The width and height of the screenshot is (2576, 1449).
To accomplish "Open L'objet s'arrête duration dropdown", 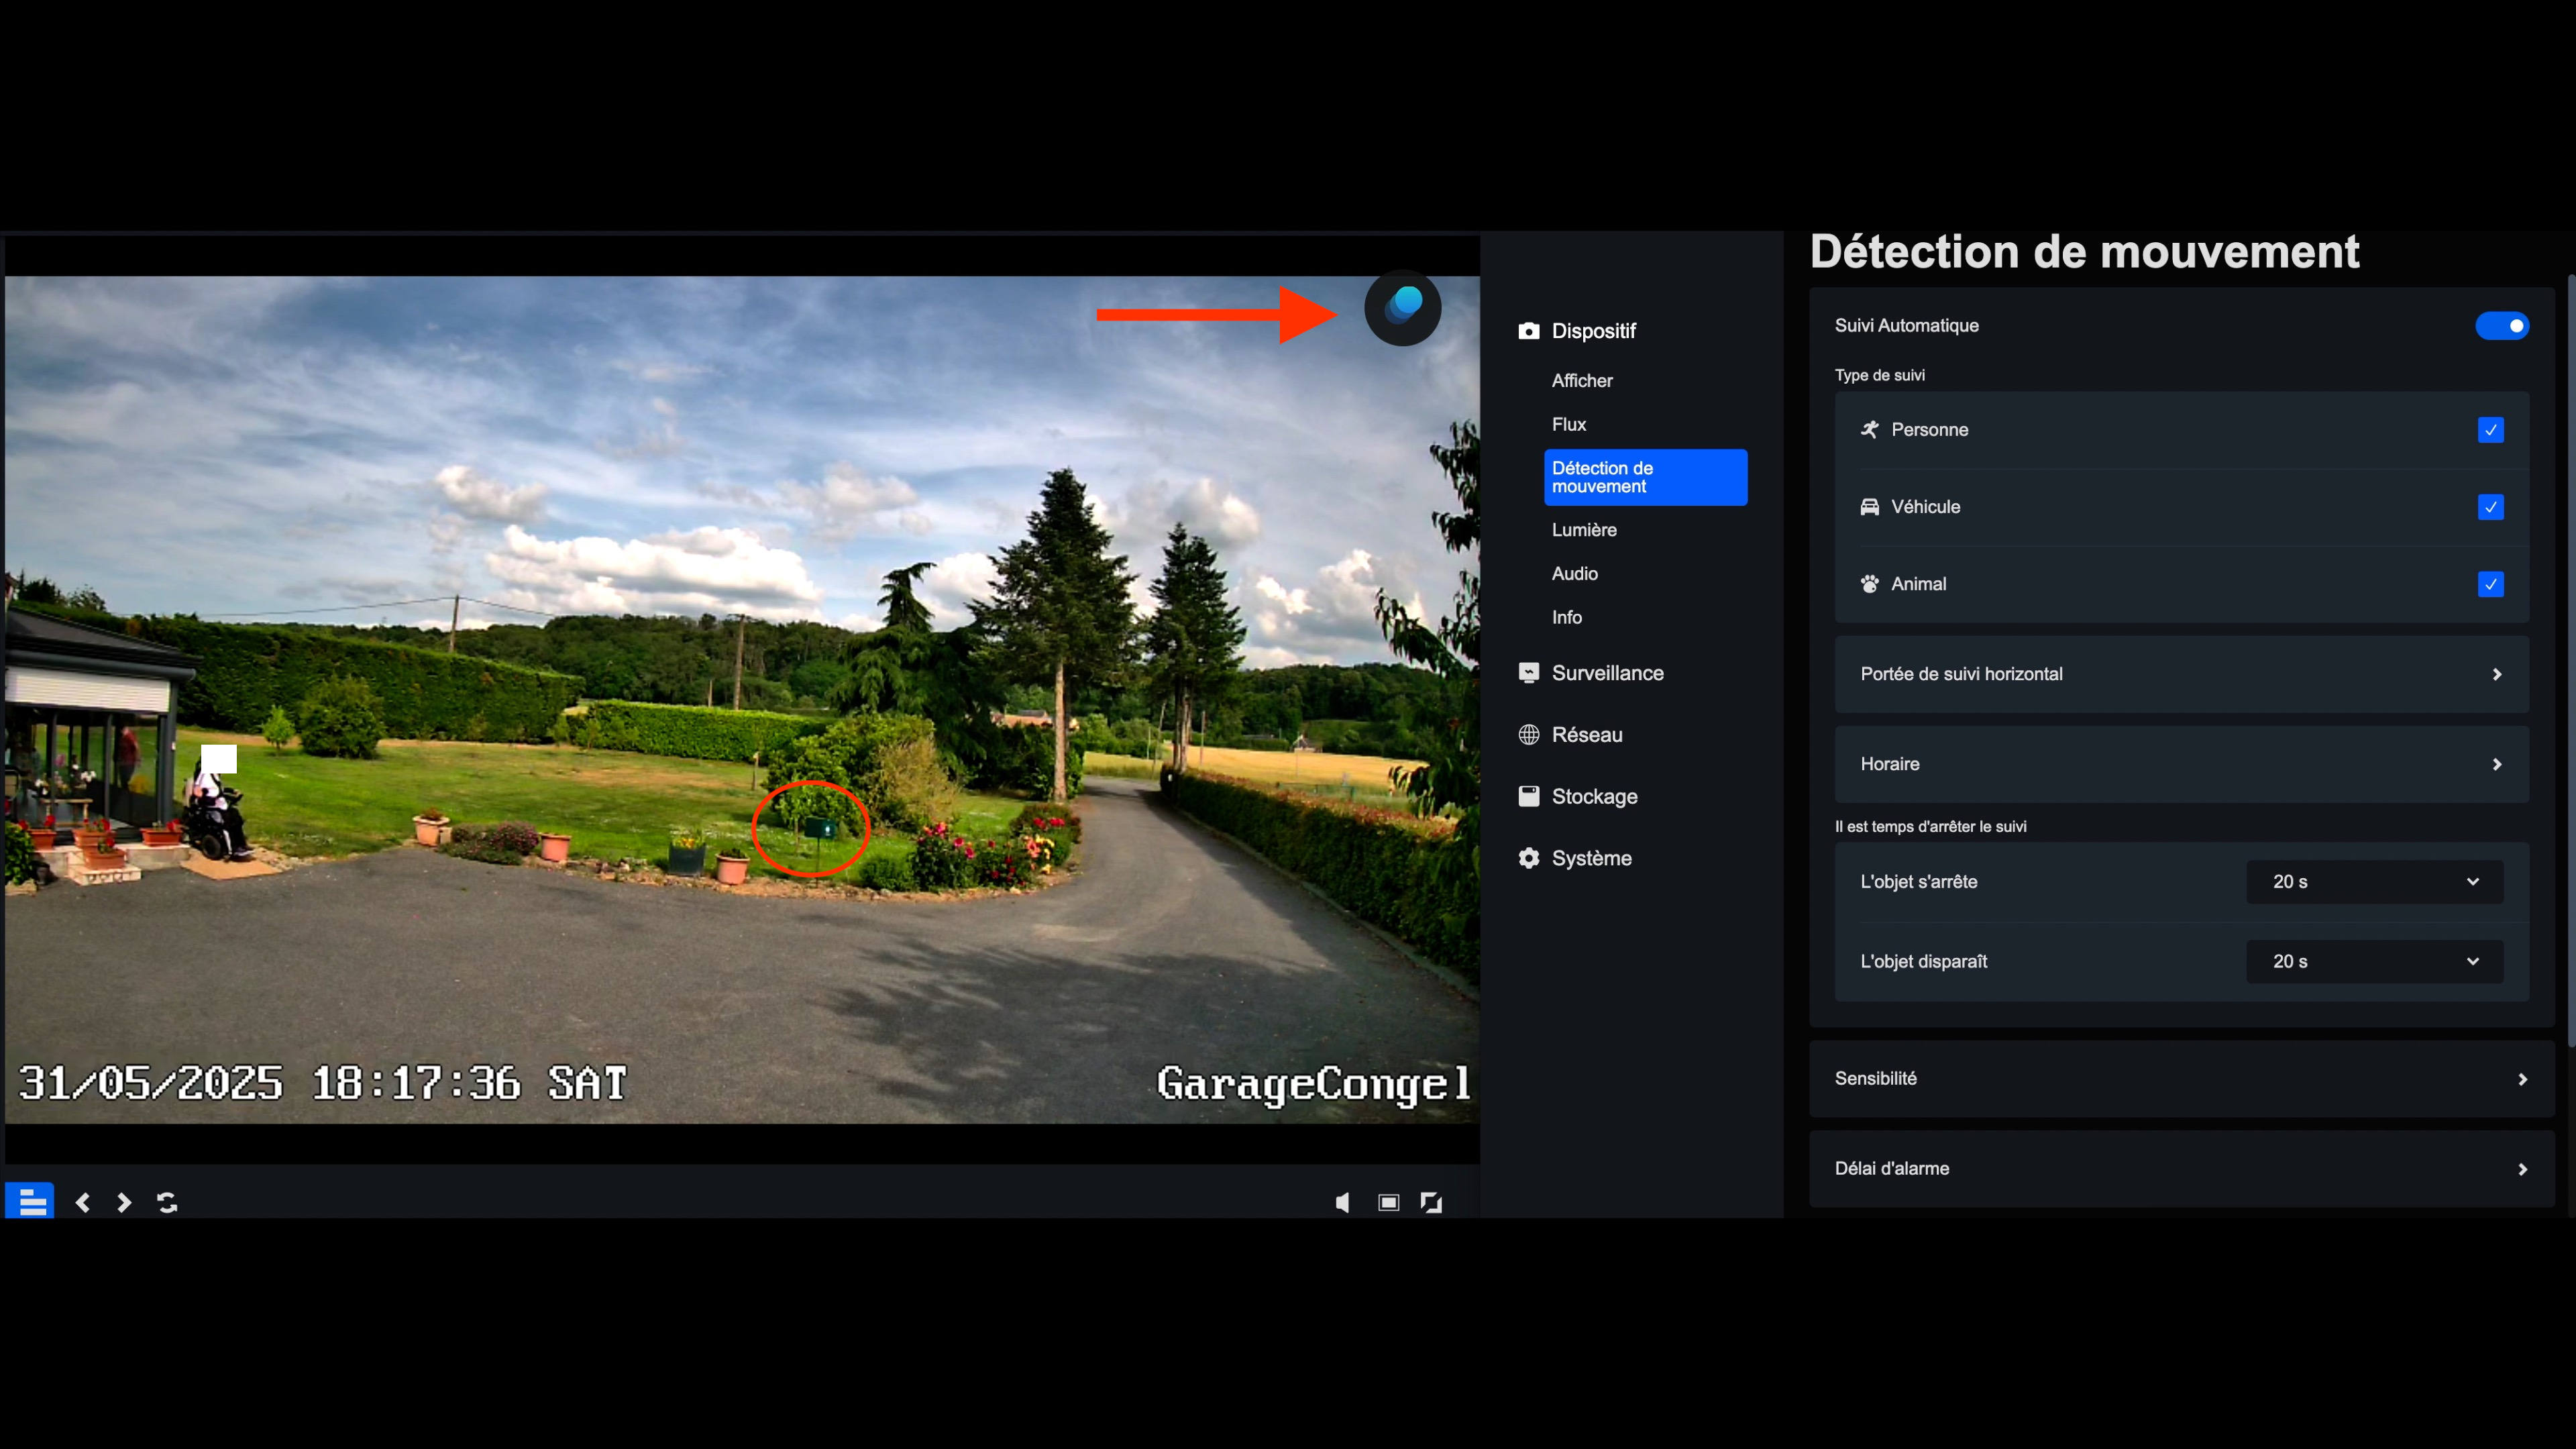I will (x=2374, y=882).
